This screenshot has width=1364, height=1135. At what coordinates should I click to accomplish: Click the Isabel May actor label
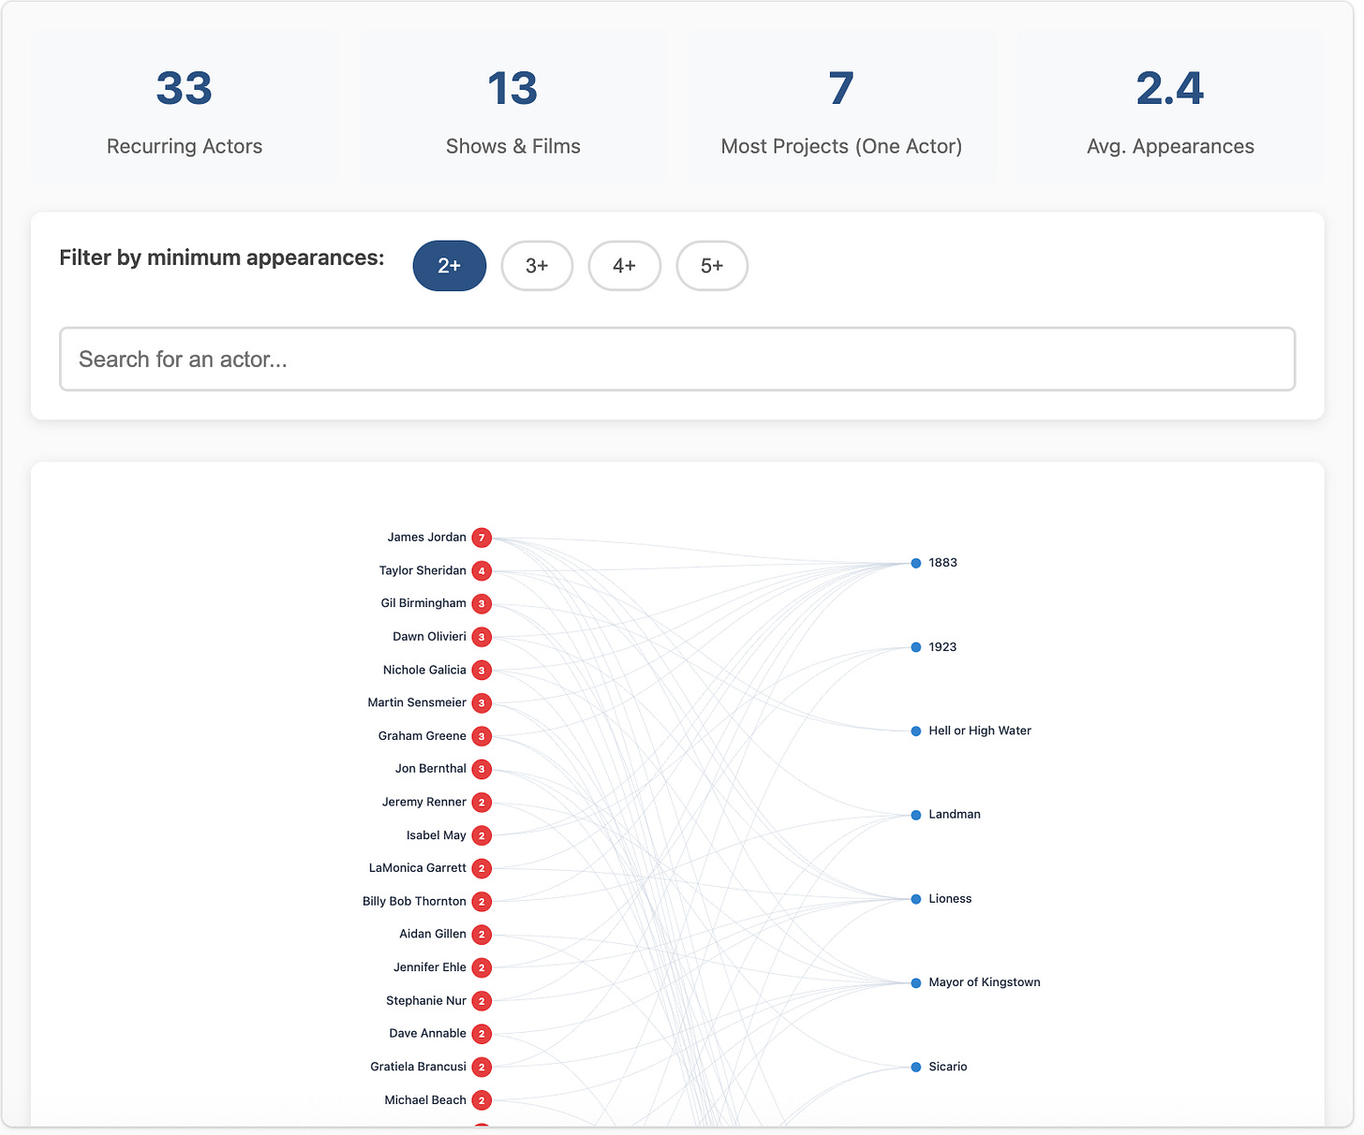click(x=436, y=835)
